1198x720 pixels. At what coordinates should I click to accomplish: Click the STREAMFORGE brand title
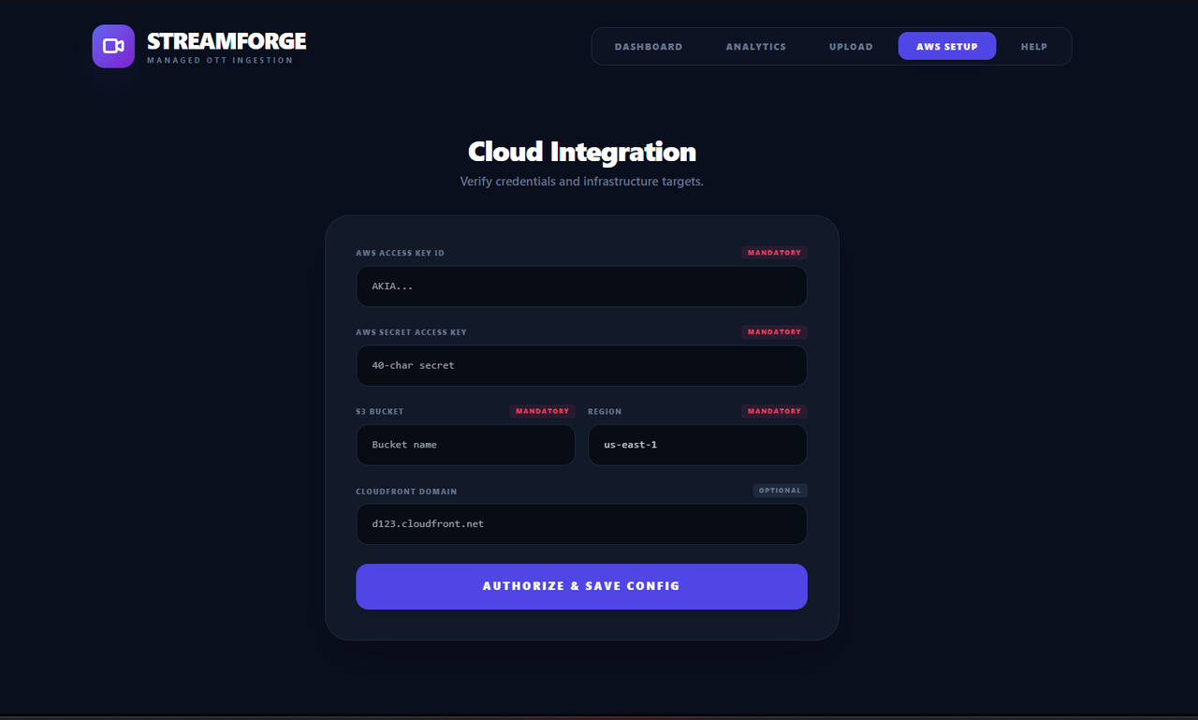[x=226, y=41]
